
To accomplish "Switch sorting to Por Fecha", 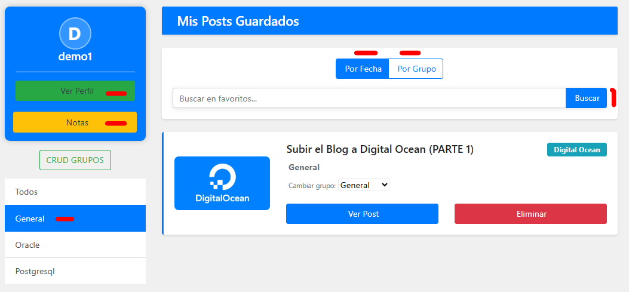I will tap(363, 69).
